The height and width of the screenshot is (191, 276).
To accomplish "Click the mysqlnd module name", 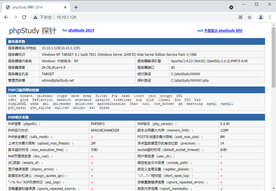I will tap(102, 100).
